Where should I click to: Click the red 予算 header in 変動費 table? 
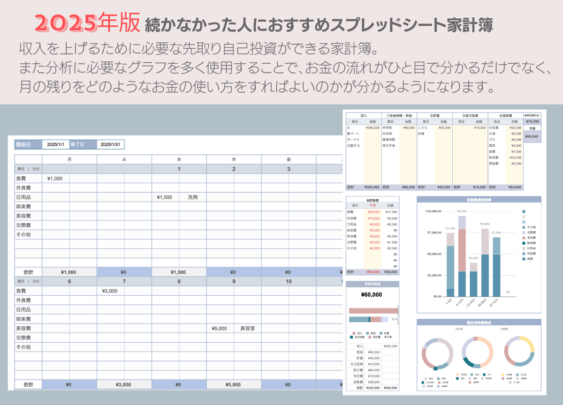373,205
